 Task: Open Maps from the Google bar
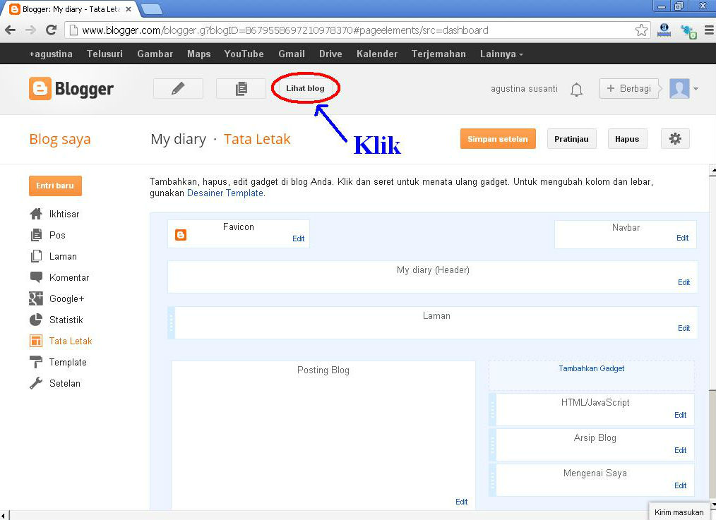(x=198, y=54)
